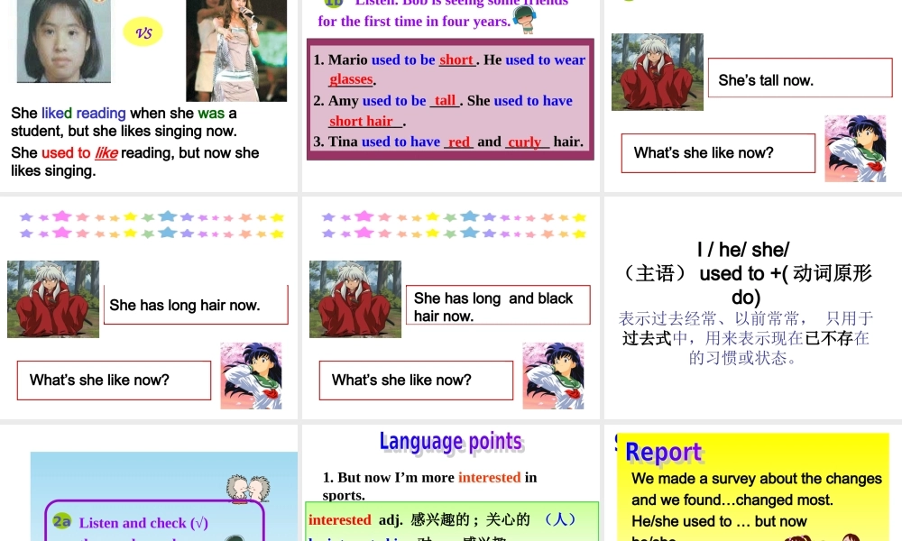The width and height of the screenshot is (902, 541).
Task: Select the line '表示过去经常、以前常常， 只用于'
Action: 746,318
